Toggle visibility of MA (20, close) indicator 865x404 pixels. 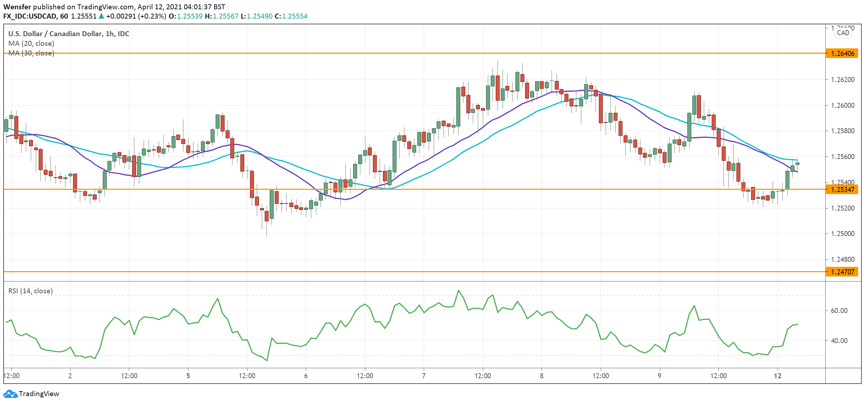pyautogui.click(x=31, y=43)
